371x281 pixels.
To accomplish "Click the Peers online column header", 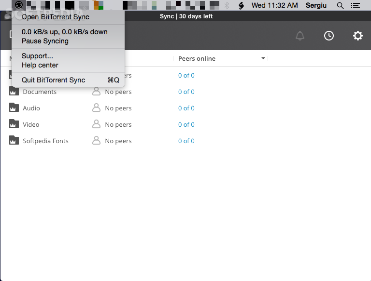I will 197,58.
